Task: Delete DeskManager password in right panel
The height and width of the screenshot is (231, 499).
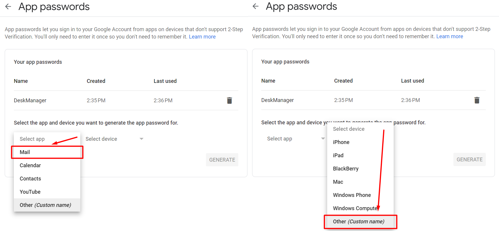Action: click(477, 100)
